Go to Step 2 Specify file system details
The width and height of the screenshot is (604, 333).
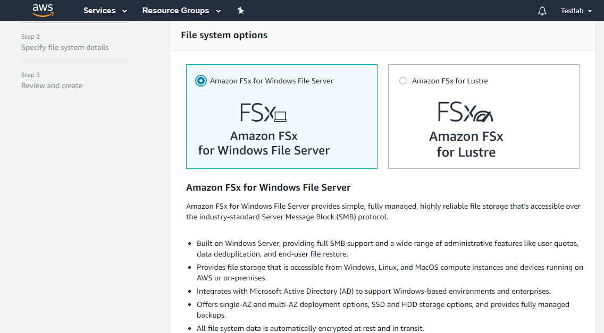[65, 47]
